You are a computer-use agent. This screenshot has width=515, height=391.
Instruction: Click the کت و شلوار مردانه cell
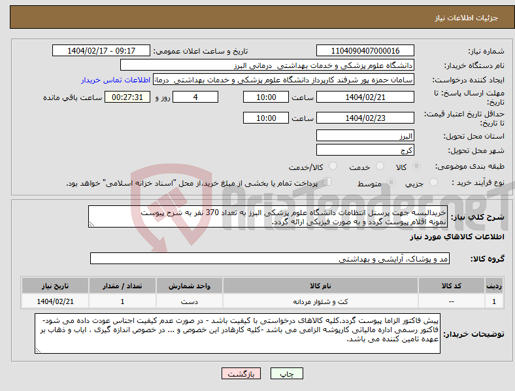point(320,301)
